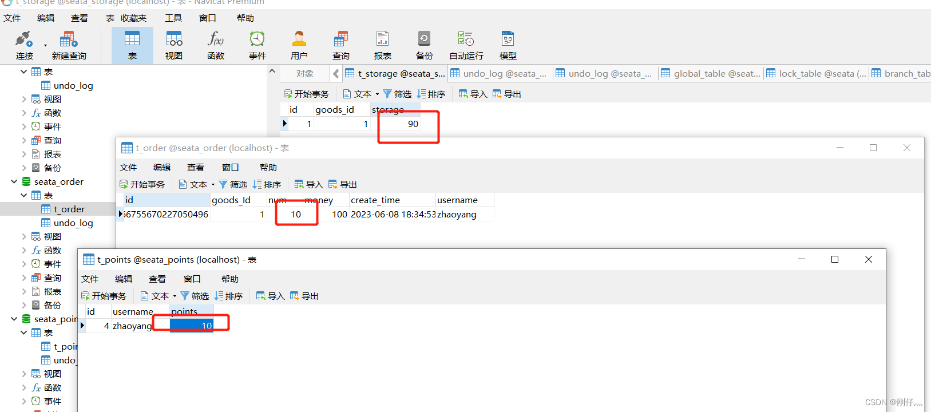Open Function (函数) in main toolbar
This screenshot has height=412, width=931.
(216, 45)
